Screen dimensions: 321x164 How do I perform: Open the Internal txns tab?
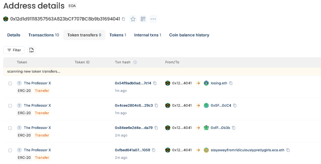[148, 35]
